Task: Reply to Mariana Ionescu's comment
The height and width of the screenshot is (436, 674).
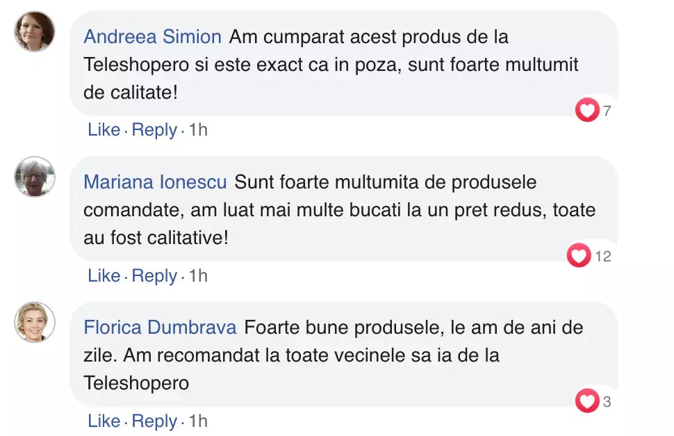Action: pyautogui.click(x=154, y=276)
